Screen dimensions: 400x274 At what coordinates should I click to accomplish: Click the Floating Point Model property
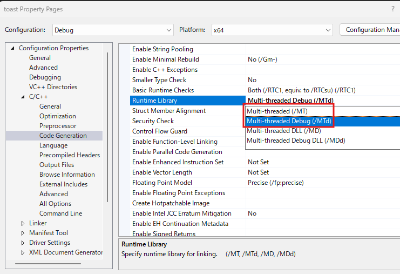[162, 183]
